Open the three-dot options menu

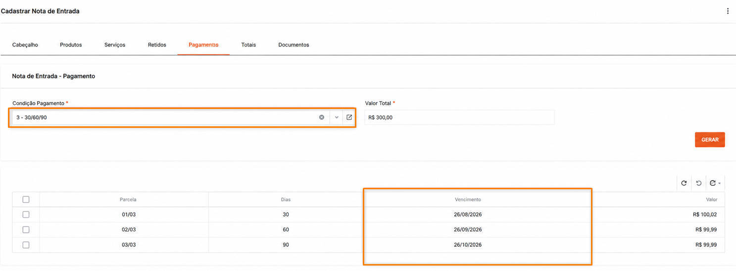click(728, 11)
